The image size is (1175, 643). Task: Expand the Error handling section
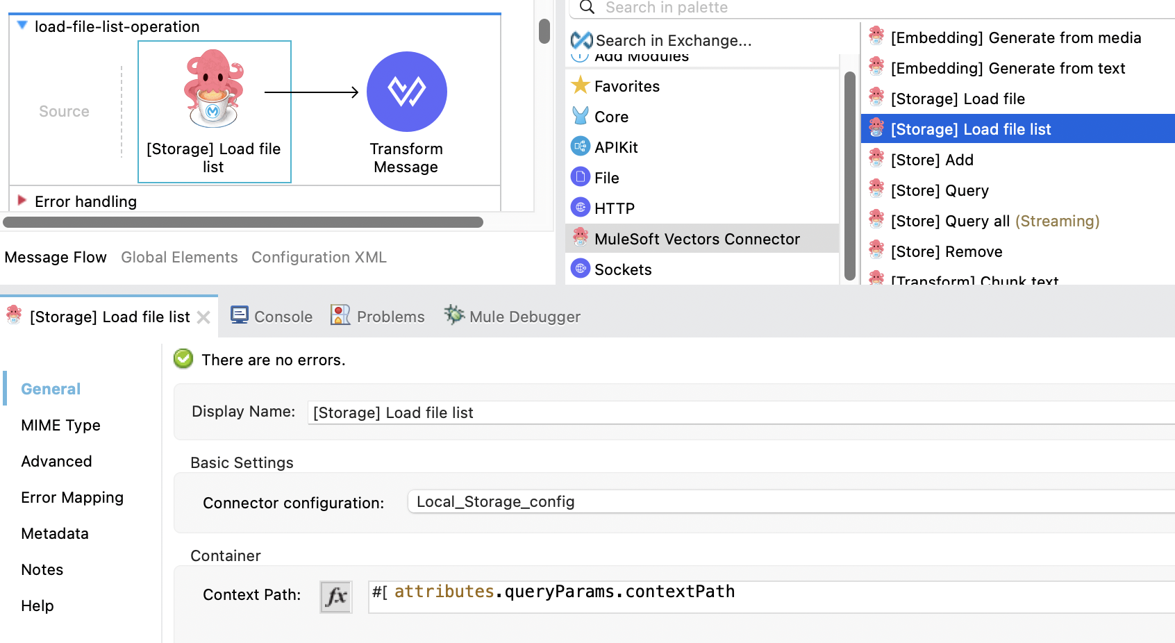pyautogui.click(x=22, y=201)
